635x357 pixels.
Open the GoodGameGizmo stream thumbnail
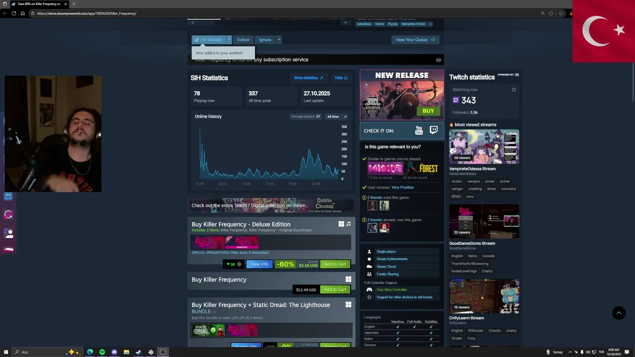pyautogui.click(x=484, y=222)
